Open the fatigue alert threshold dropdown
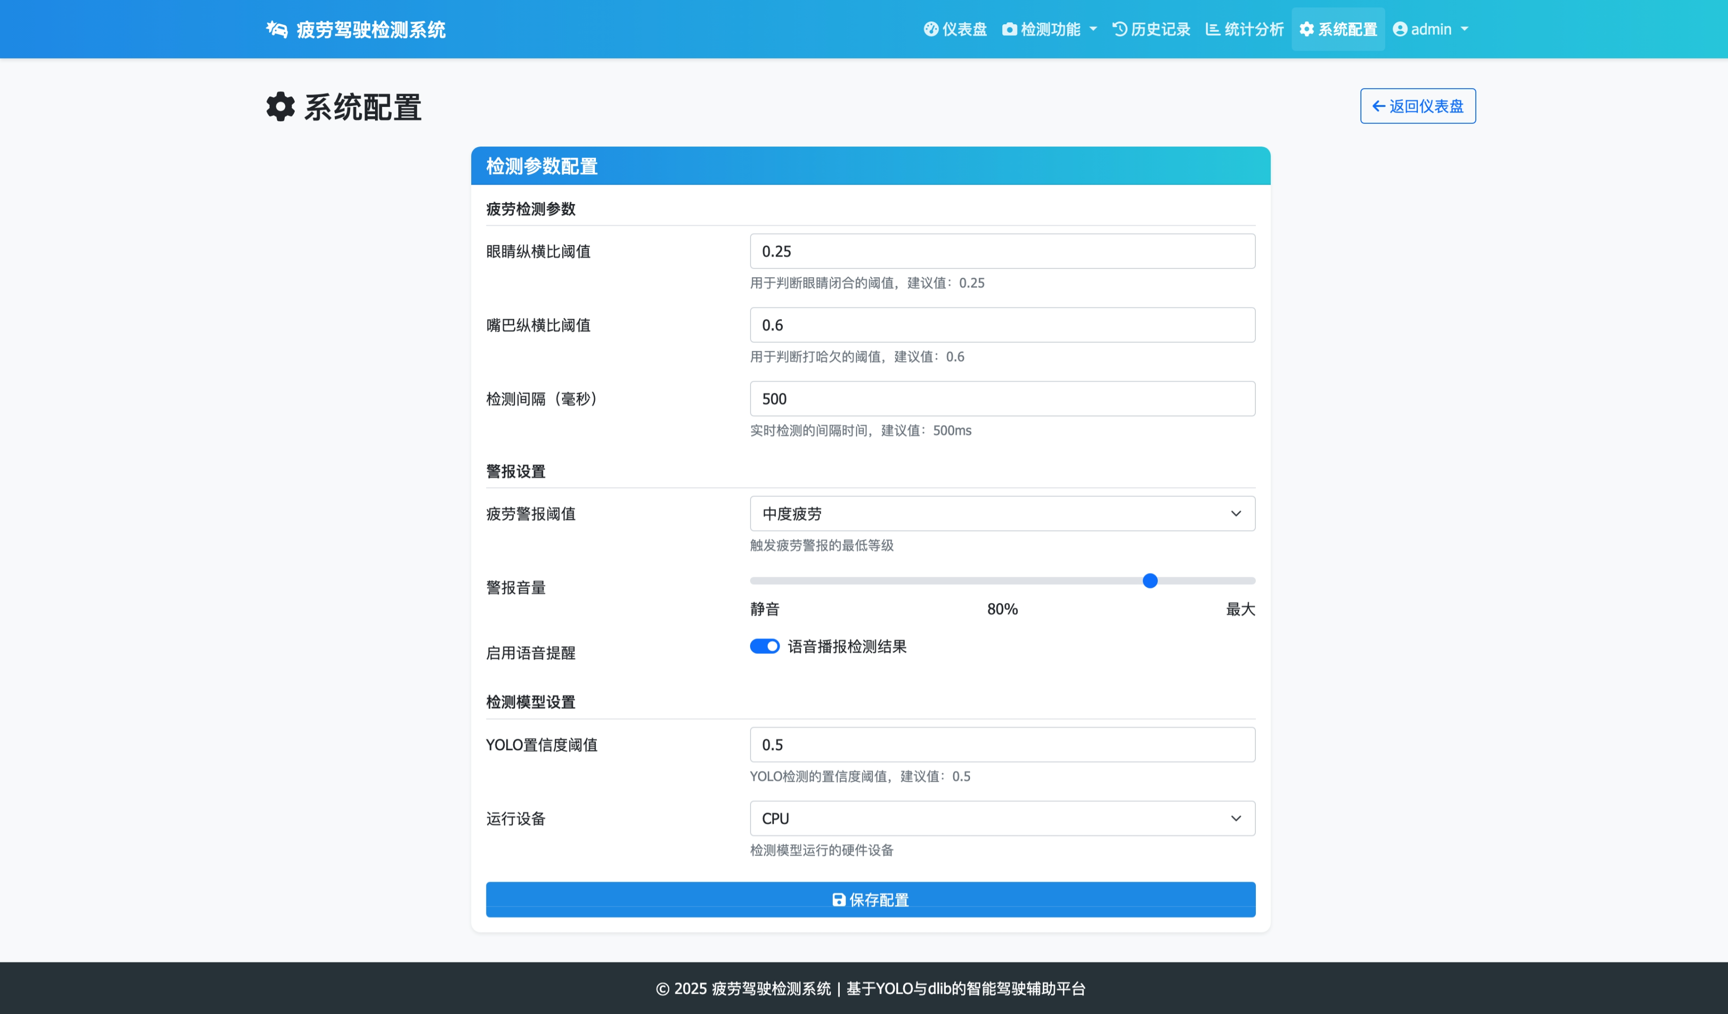Viewport: 1728px width, 1014px height. [x=1002, y=513]
